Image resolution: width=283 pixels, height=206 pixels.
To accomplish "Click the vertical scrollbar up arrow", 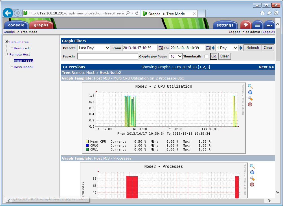I will [x=278, y=24].
